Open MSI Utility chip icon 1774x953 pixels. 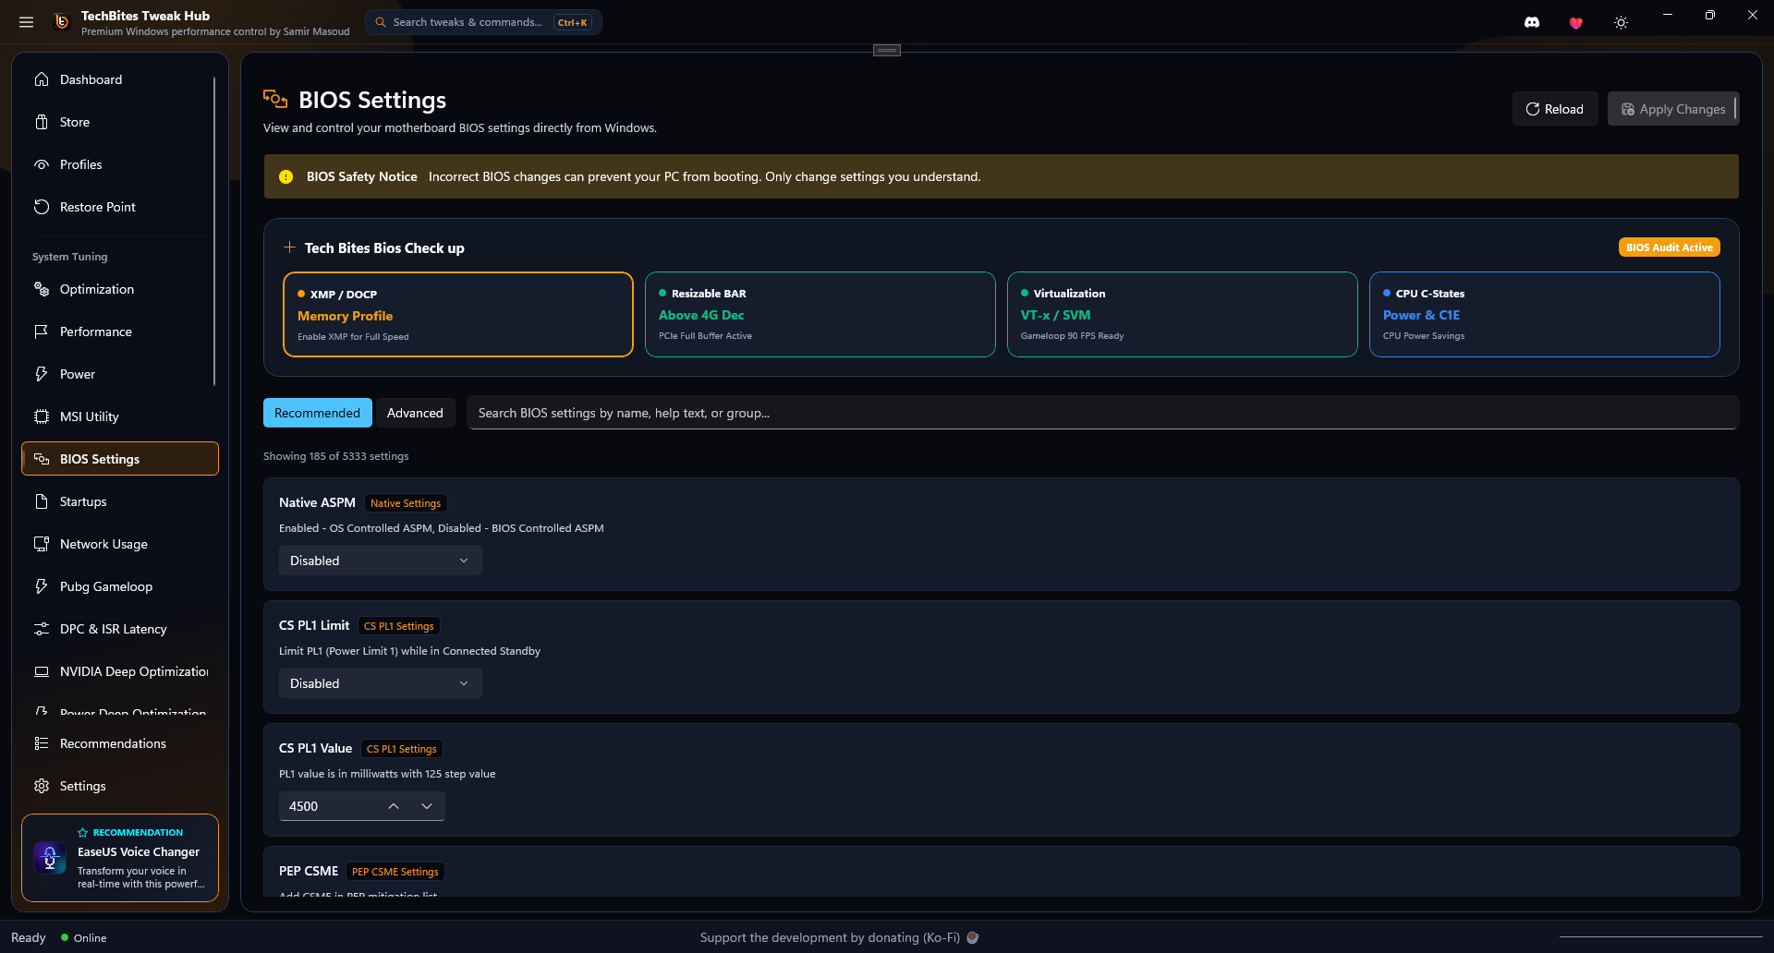(x=42, y=416)
